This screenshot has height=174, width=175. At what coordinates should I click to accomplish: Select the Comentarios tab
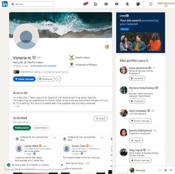[41, 128]
